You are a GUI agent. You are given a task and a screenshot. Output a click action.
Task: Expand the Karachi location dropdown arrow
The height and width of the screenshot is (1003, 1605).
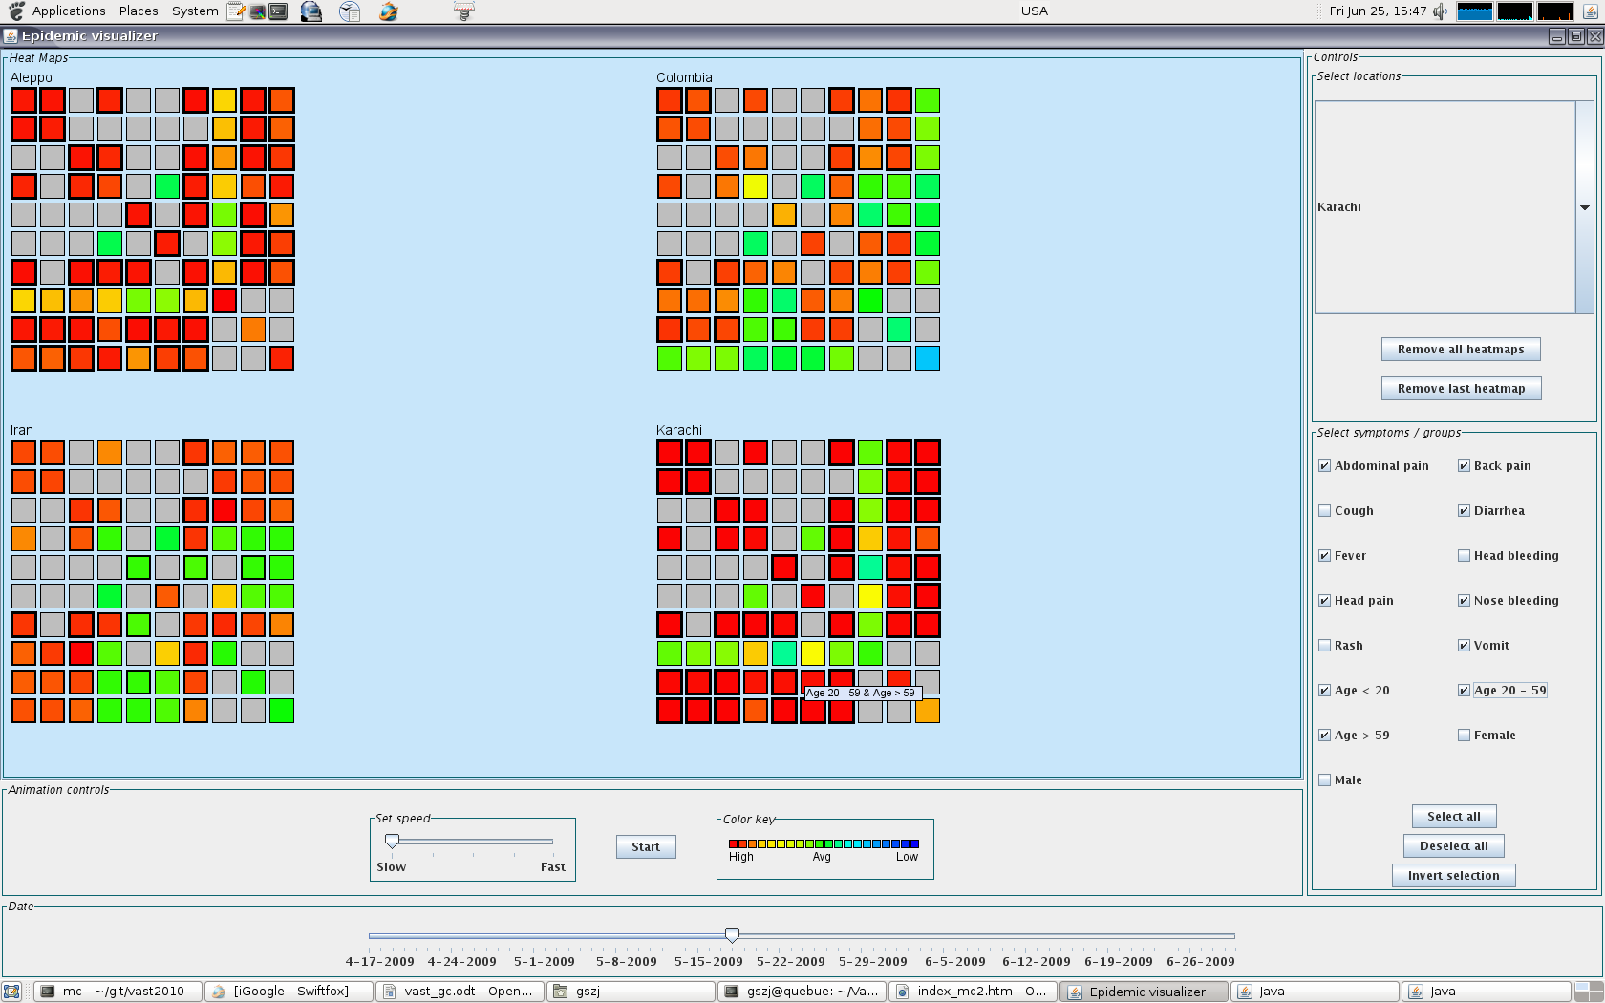(1584, 207)
